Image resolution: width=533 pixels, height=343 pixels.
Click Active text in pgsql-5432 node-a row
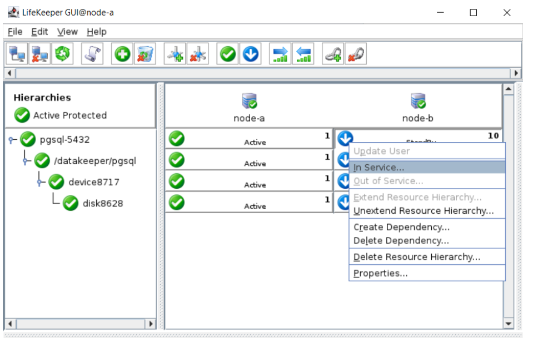click(x=255, y=142)
